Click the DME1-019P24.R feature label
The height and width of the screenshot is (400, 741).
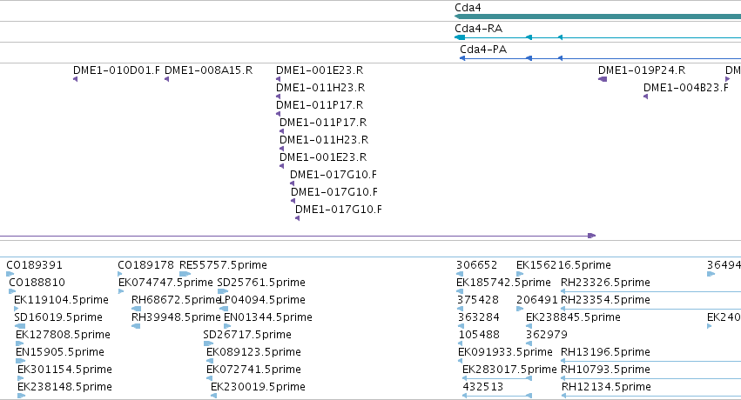(642, 70)
